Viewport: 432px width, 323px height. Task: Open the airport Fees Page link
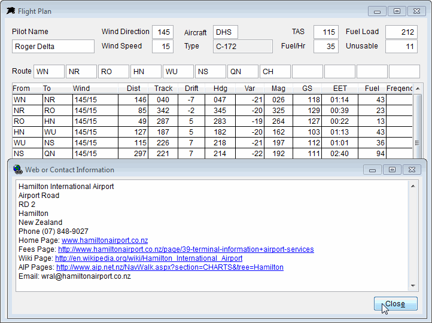tap(185, 249)
